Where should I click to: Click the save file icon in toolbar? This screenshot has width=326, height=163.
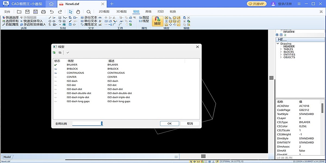coord(27,12)
